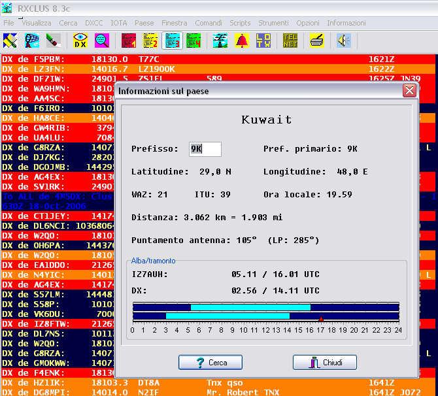Click the Prefisso input field
Viewport: 438px width, 396px height.
click(x=205, y=149)
